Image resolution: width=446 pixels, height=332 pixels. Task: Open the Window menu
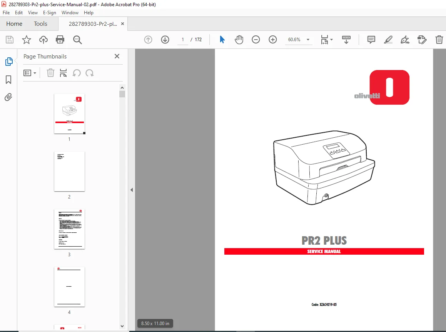70,13
